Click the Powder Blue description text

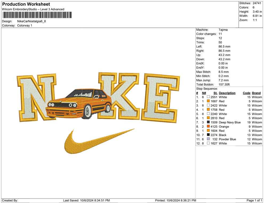click(x=227, y=139)
